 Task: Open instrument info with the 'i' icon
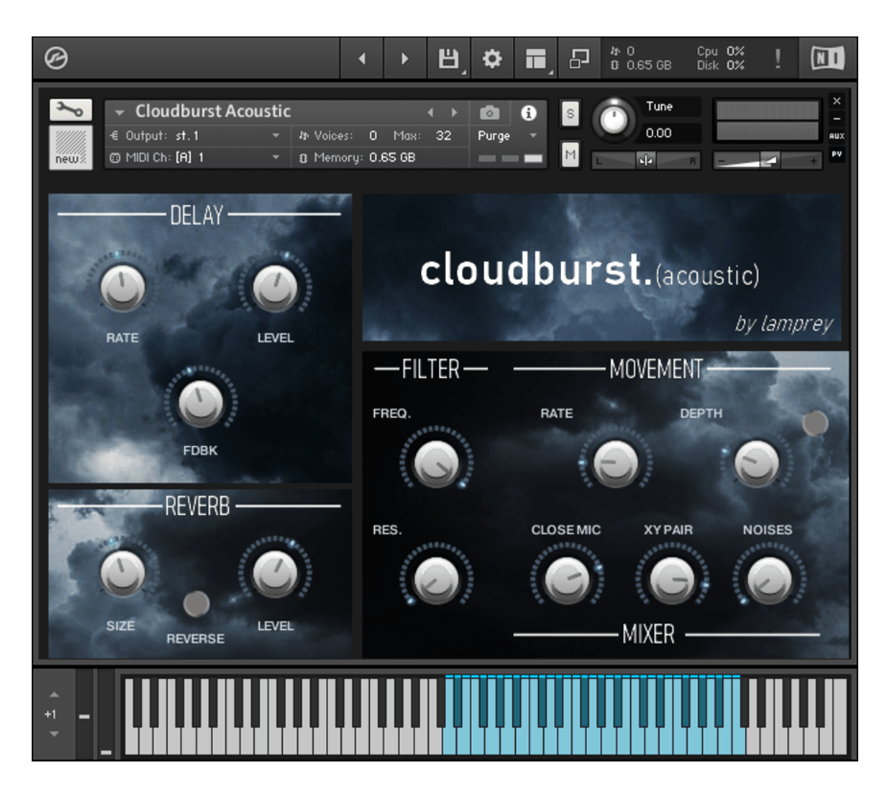(528, 113)
